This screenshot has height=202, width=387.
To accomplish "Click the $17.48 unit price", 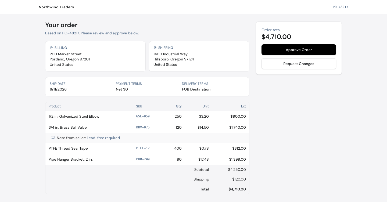I will 203,159.
